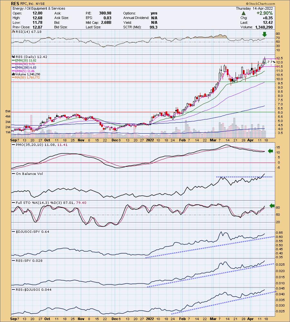
Task: Click the Low value 11.78
Action: [37, 23]
